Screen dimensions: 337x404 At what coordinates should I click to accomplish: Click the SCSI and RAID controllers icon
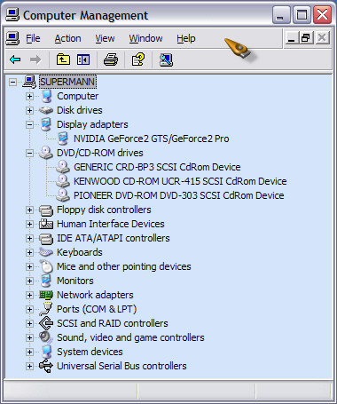[x=46, y=323]
